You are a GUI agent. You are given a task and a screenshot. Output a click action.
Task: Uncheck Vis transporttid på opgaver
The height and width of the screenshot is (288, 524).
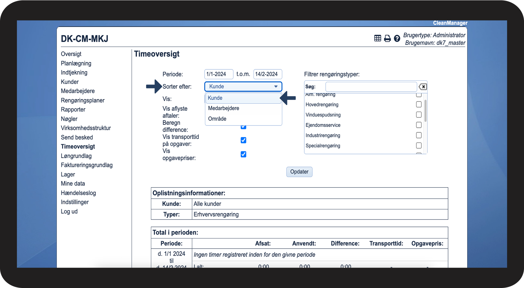click(x=243, y=140)
